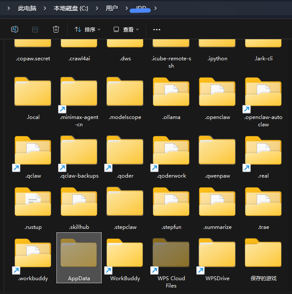Select the WPSDrive folder icon
292x294 pixels.
coord(217,253)
